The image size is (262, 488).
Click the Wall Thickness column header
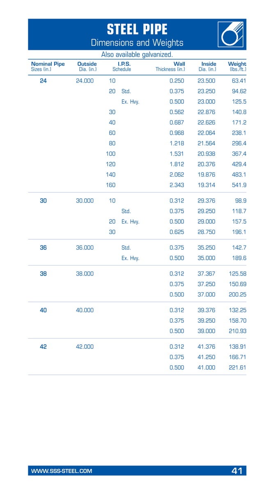pos(170,66)
